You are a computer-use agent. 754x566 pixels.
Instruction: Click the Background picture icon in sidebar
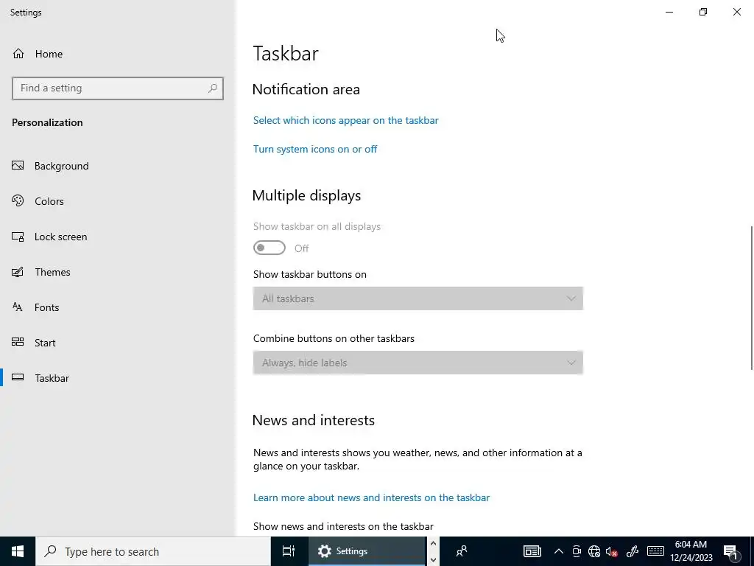point(18,166)
